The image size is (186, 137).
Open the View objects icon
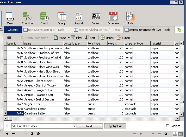(10, 18)
